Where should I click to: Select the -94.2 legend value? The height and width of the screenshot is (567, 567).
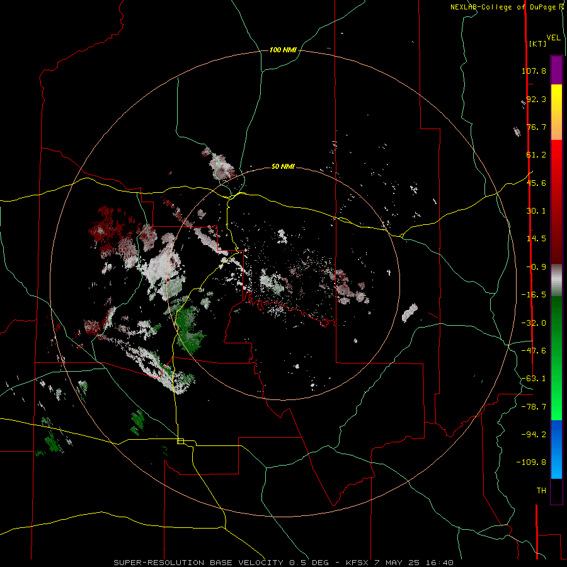coord(534,434)
